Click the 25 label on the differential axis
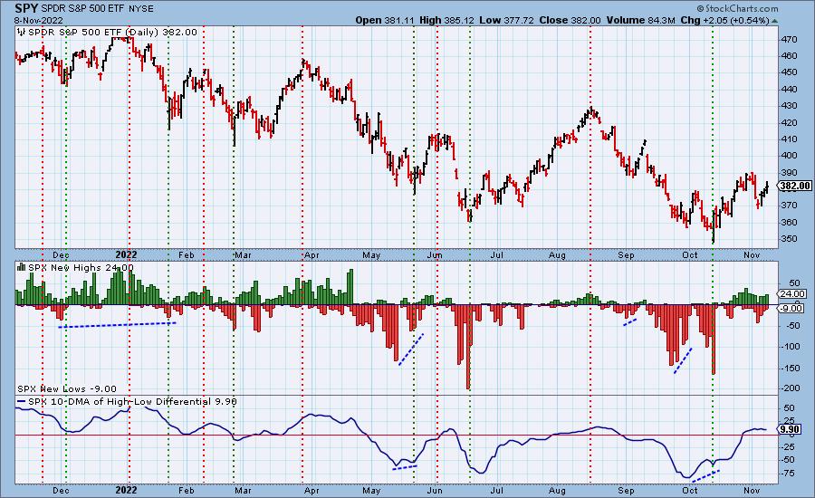 [790, 420]
